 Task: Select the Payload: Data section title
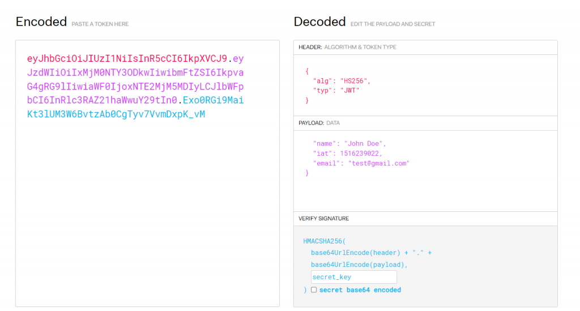coord(319,123)
